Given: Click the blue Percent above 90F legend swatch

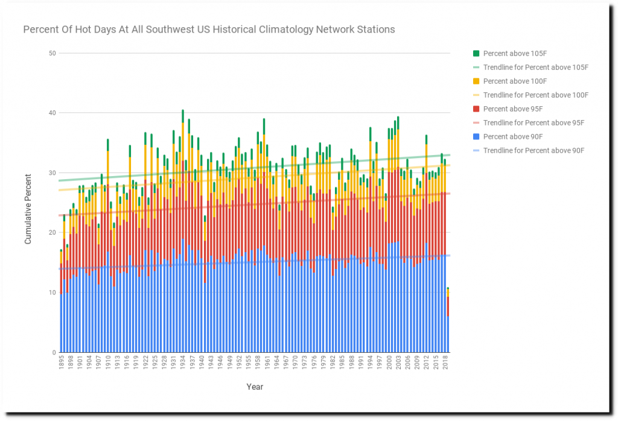Looking at the screenshot, I should [476, 137].
